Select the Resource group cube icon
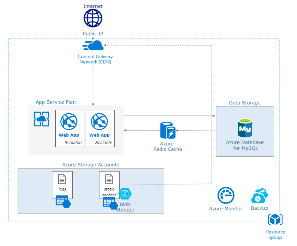The width and height of the screenshot is (297, 246). tap(275, 219)
